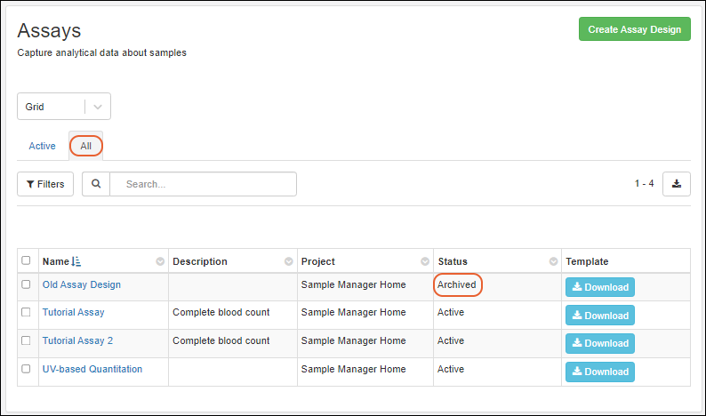
Task: Switch to the Active tab
Action: pyautogui.click(x=42, y=146)
